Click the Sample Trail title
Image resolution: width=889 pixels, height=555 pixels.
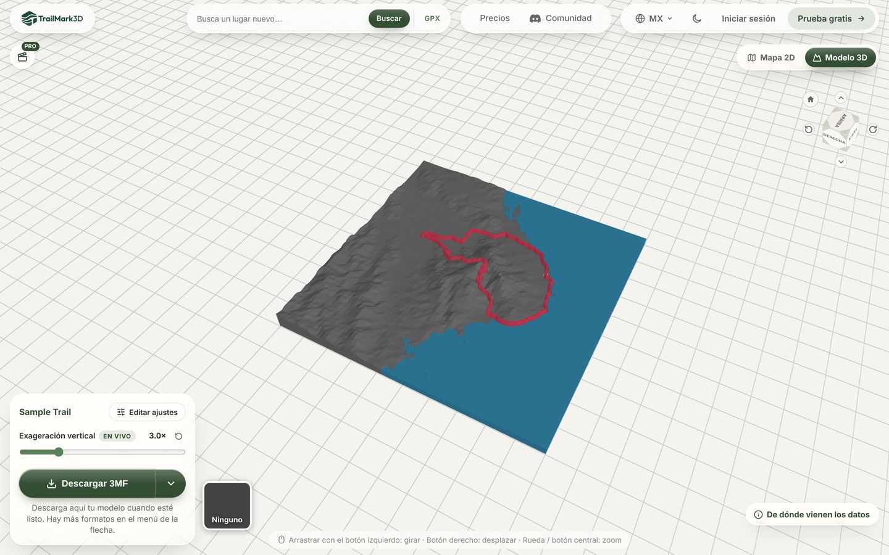click(x=45, y=412)
